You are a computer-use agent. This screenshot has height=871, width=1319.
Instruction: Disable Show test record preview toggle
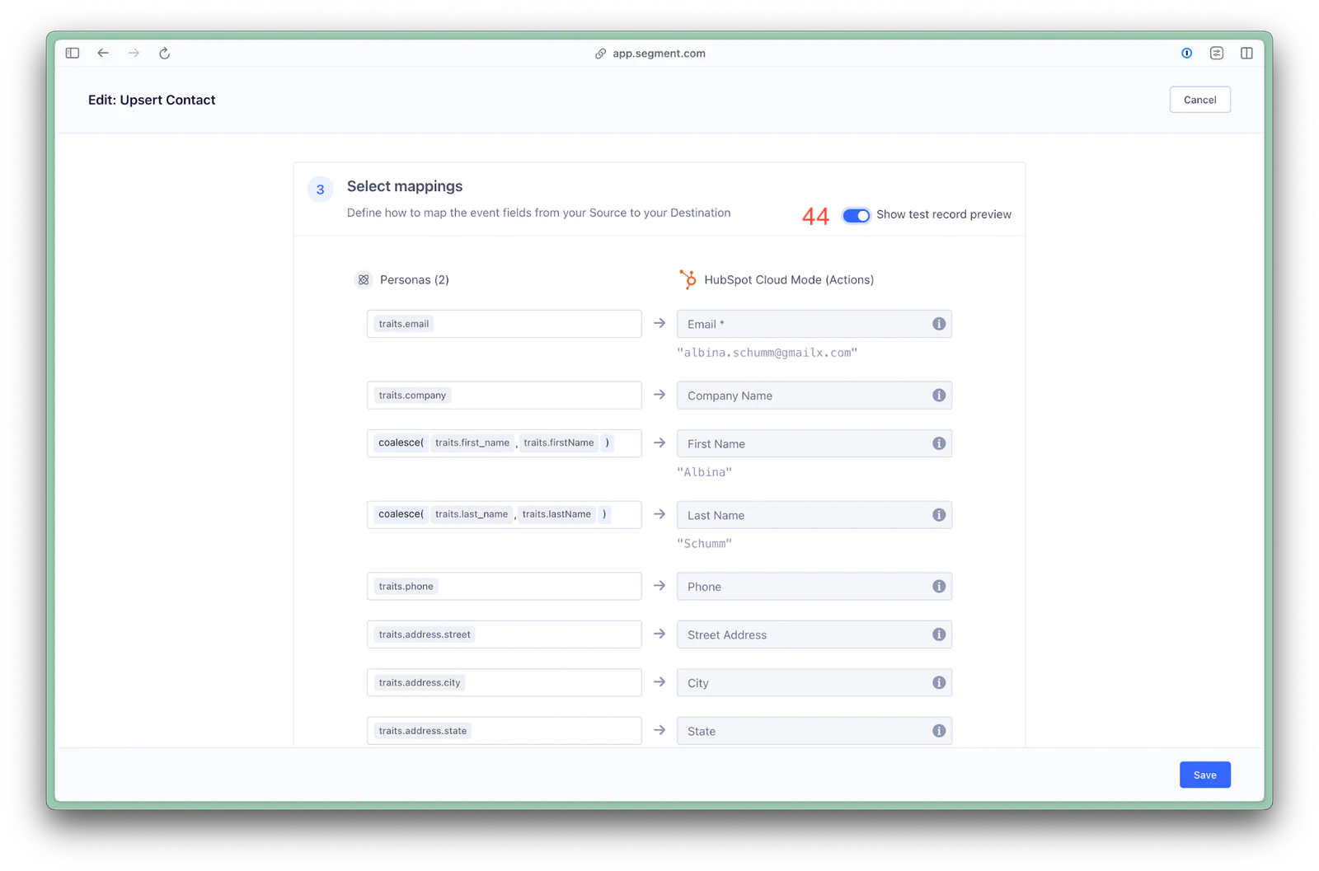tap(856, 215)
